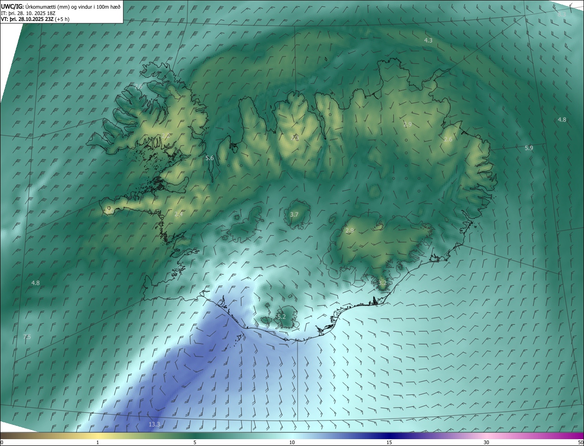
Task: Click the IT initialization time 18Z line
Action: point(28,13)
